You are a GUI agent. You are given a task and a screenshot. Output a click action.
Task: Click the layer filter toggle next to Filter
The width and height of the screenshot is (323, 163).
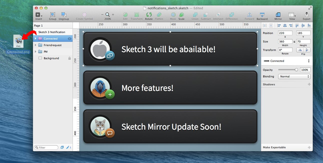[x=62, y=147]
